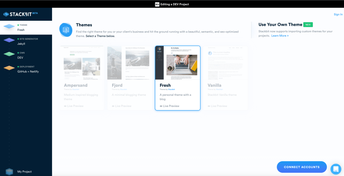This screenshot has width=344, height=176.
Task: Click 'Editing a DEV Project' title text
Action: (175, 4)
